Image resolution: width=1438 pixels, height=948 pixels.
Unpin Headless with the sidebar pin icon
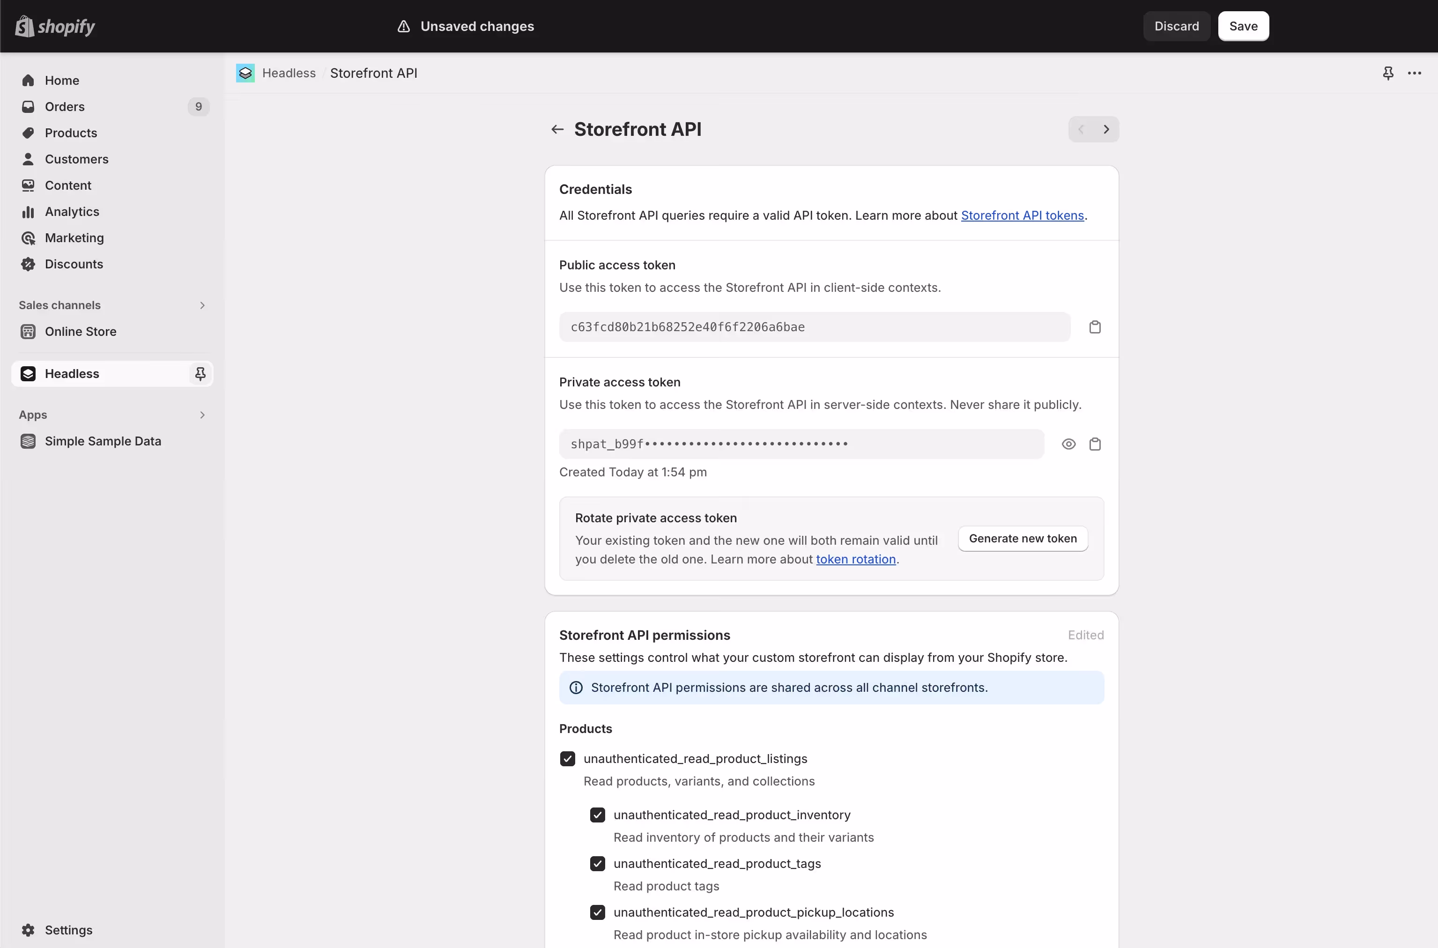tap(200, 374)
